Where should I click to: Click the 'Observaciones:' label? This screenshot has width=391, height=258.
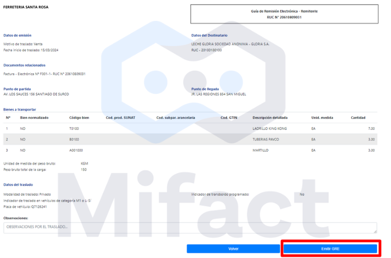[x=16, y=218]
